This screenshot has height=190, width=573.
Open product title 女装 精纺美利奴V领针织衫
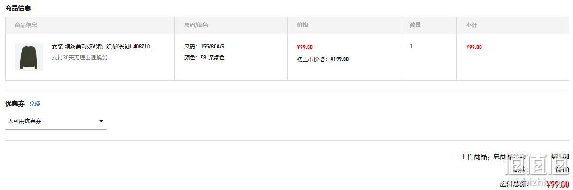pyautogui.click(x=101, y=47)
